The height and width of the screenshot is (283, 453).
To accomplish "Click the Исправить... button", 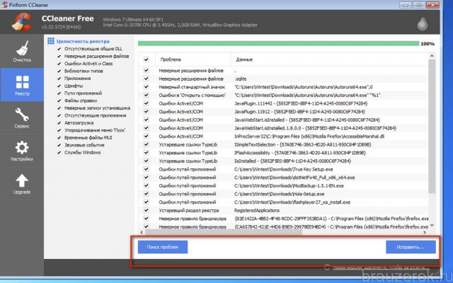I will click(411, 247).
